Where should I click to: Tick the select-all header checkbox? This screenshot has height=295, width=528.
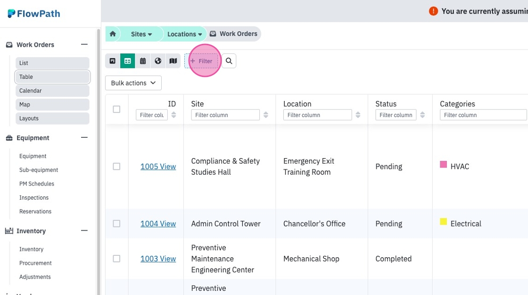tap(116, 109)
